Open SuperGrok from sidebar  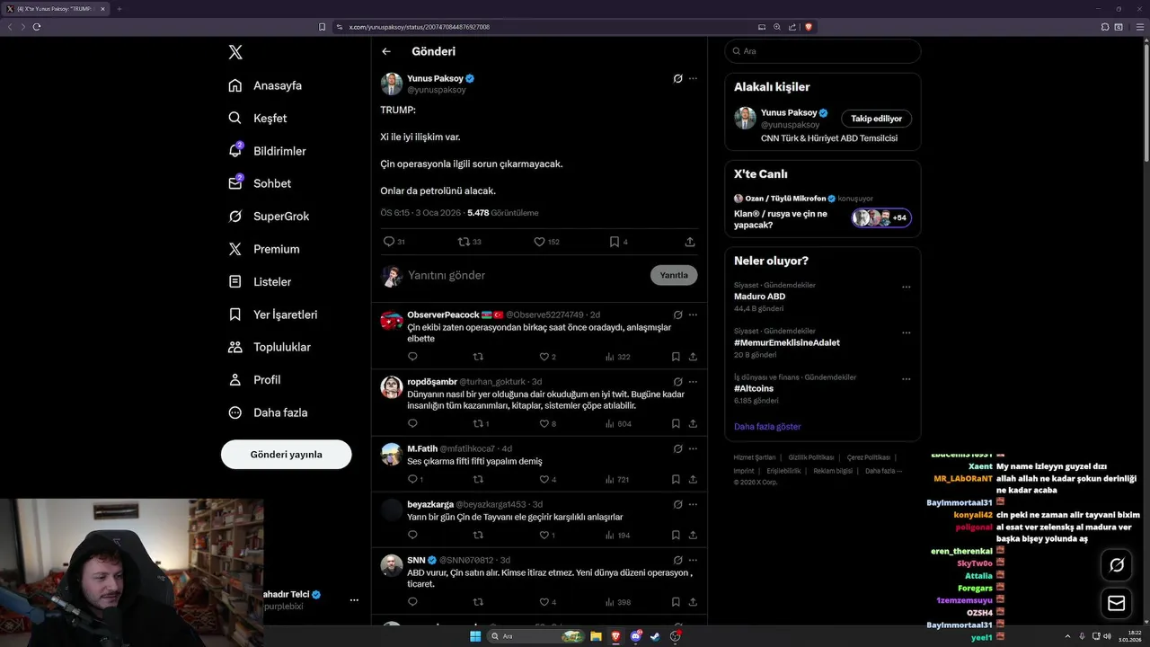pos(269,217)
